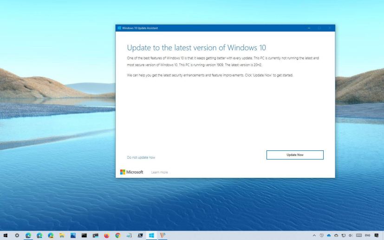
Task: Click the Microsoft logo in the dialog footer
Action: tap(131, 172)
